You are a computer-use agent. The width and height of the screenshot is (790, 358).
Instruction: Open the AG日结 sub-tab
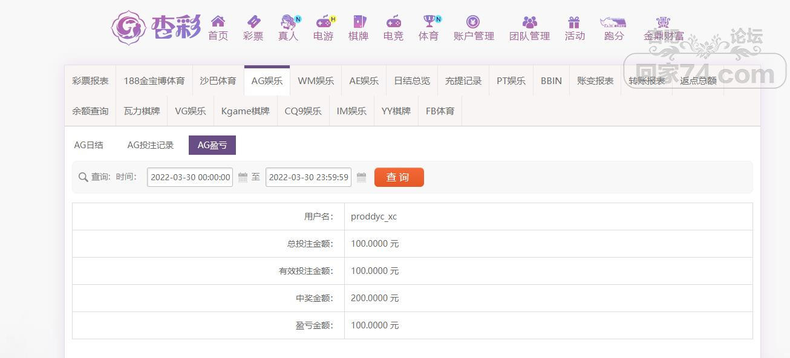89,145
